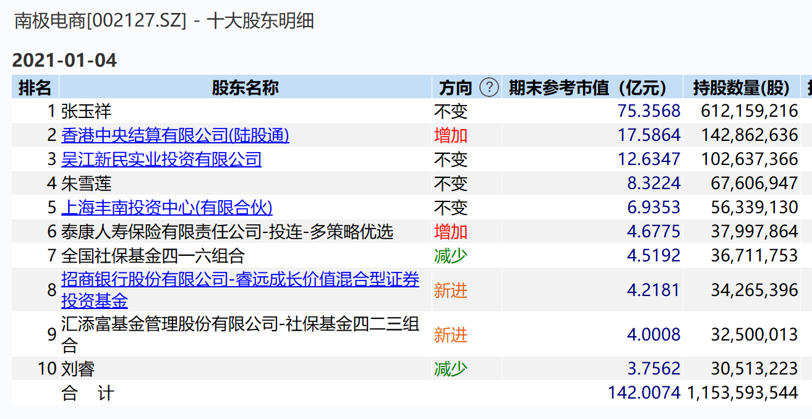Open the 香港中央结算有限公司(陆股通) link

coord(175,135)
